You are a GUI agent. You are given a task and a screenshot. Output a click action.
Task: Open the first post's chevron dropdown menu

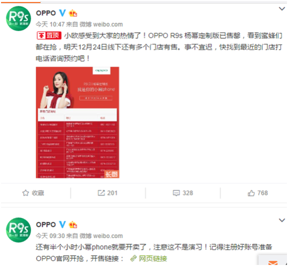click(x=282, y=9)
